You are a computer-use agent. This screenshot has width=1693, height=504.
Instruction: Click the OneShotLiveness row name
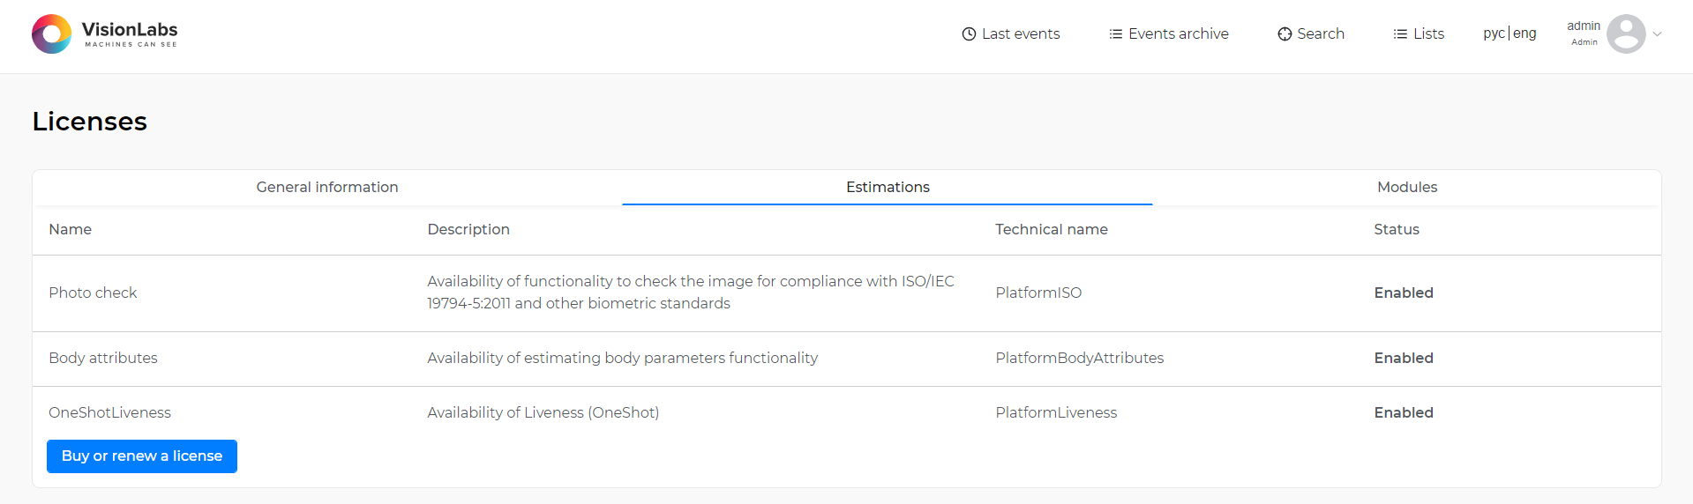click(x=110, y=412)
